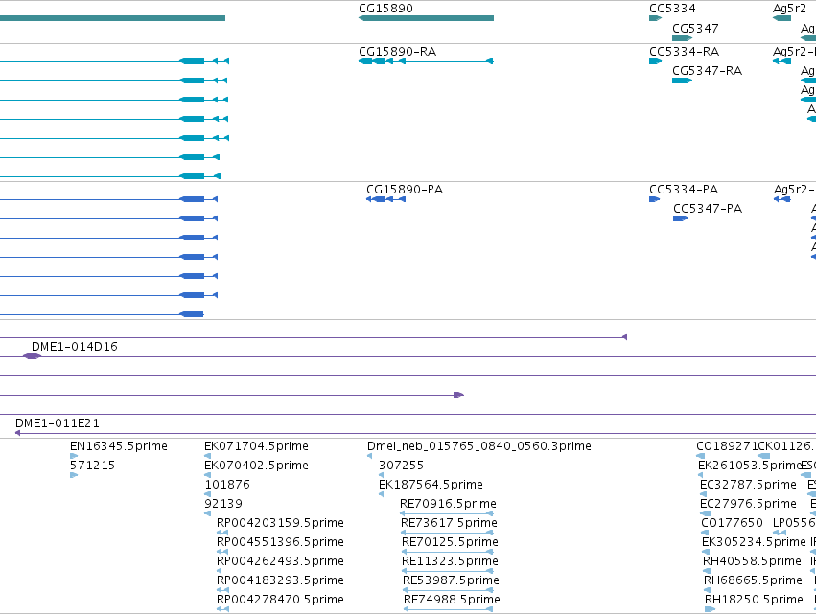Screen dimensions: 816x614
Task: Select the blue CG5347-PA arrow glyph
Action: (680, 218)
